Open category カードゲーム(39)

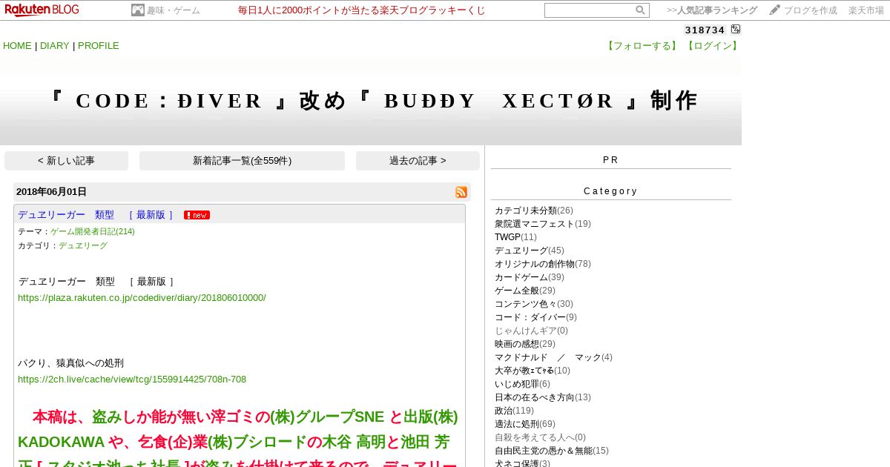(530, 277)
